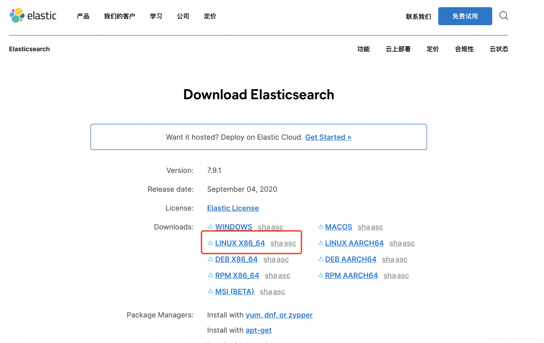
Task: Click the 免费试用 button
Action: [x=465, y=16]
